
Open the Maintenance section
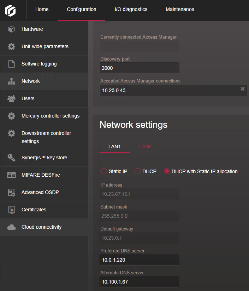(180, 10)
